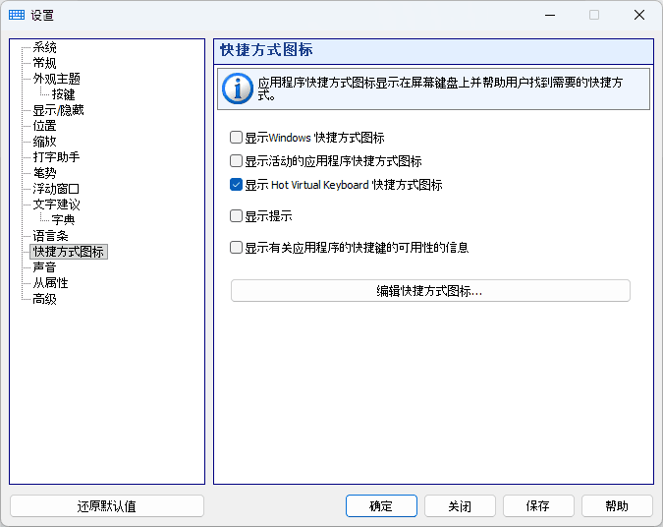This screenshot has height=527, width=663.
Task: Select 按键 sub-item under 外观主题
Action: [64, 94]
